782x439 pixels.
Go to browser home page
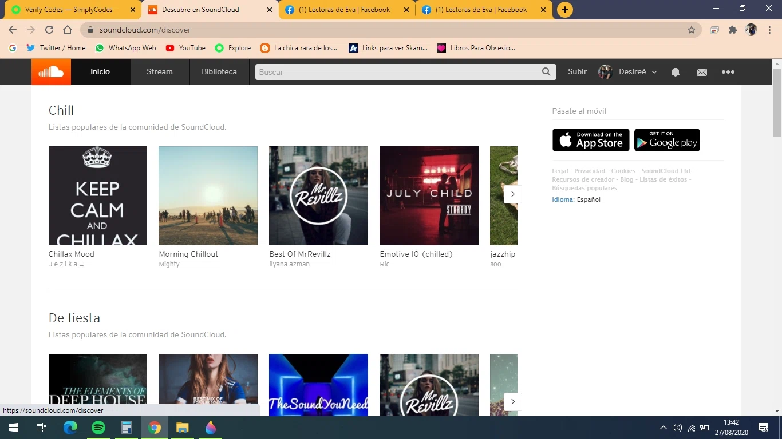click(x=68, y=30)
